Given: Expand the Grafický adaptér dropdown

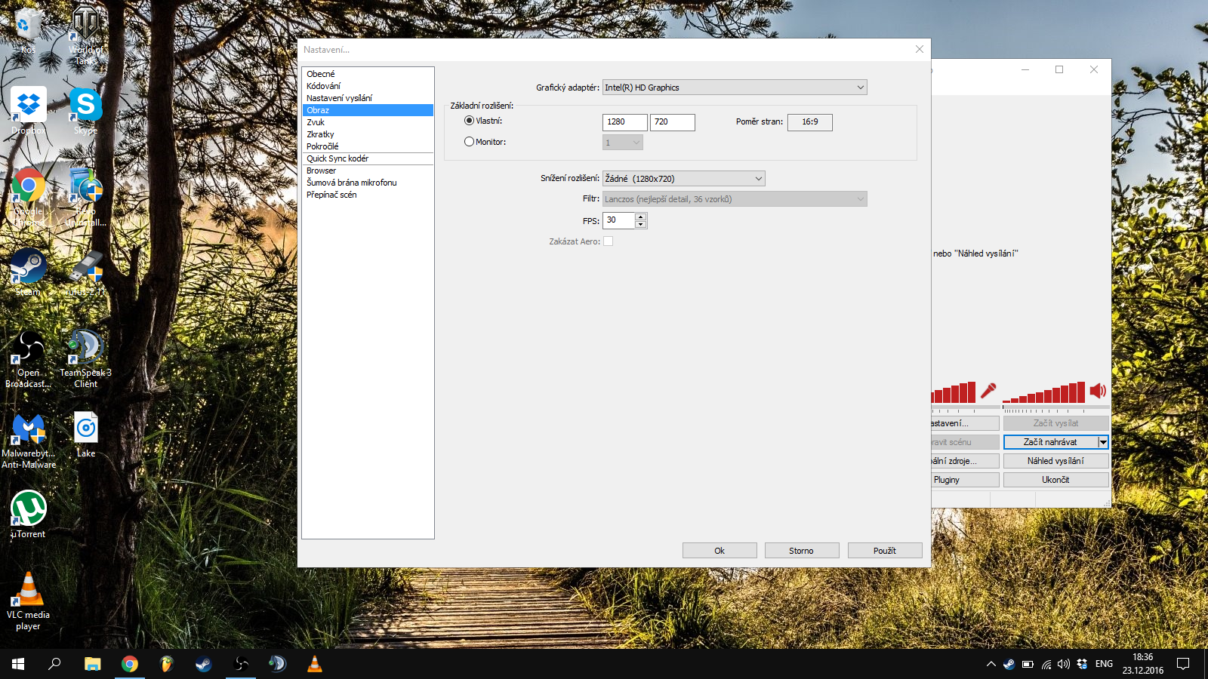Looking at the screenshot, I should point(860,88).
